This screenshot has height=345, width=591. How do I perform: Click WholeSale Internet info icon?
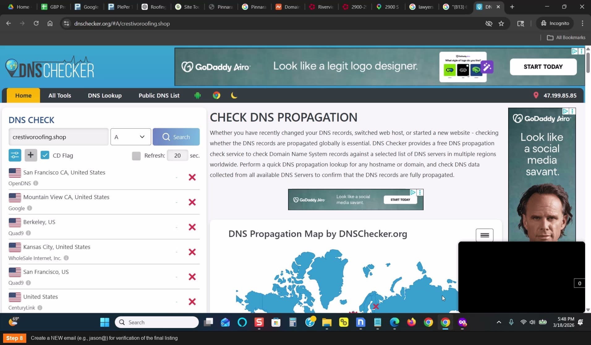[66, 258]
